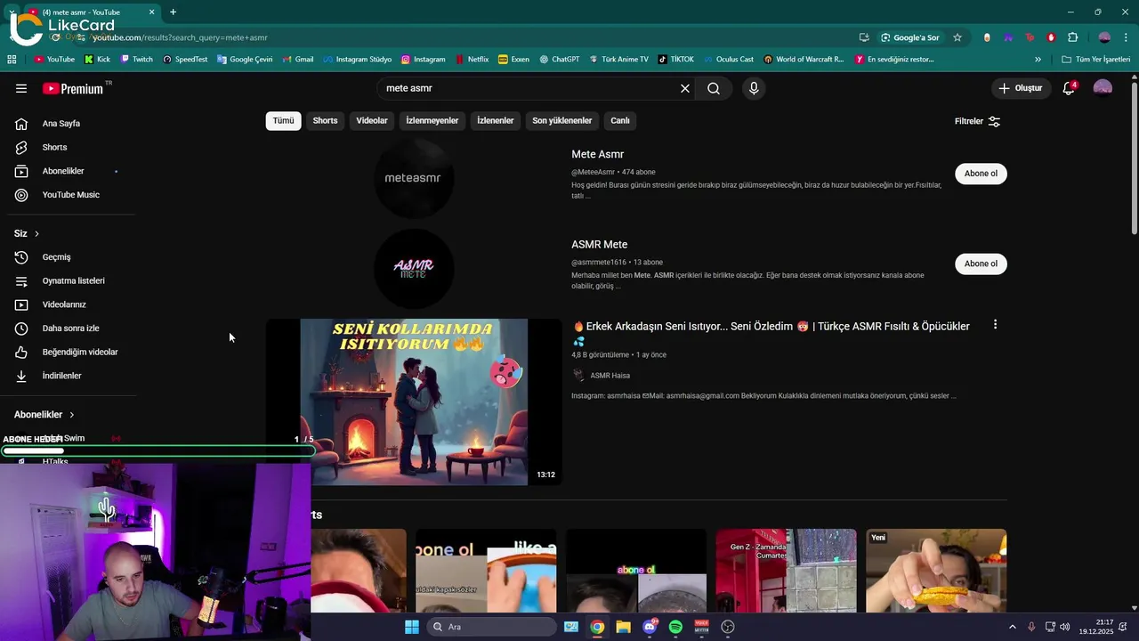Select the İzlenmeyenler filter chip

click(x=432, y=120)
